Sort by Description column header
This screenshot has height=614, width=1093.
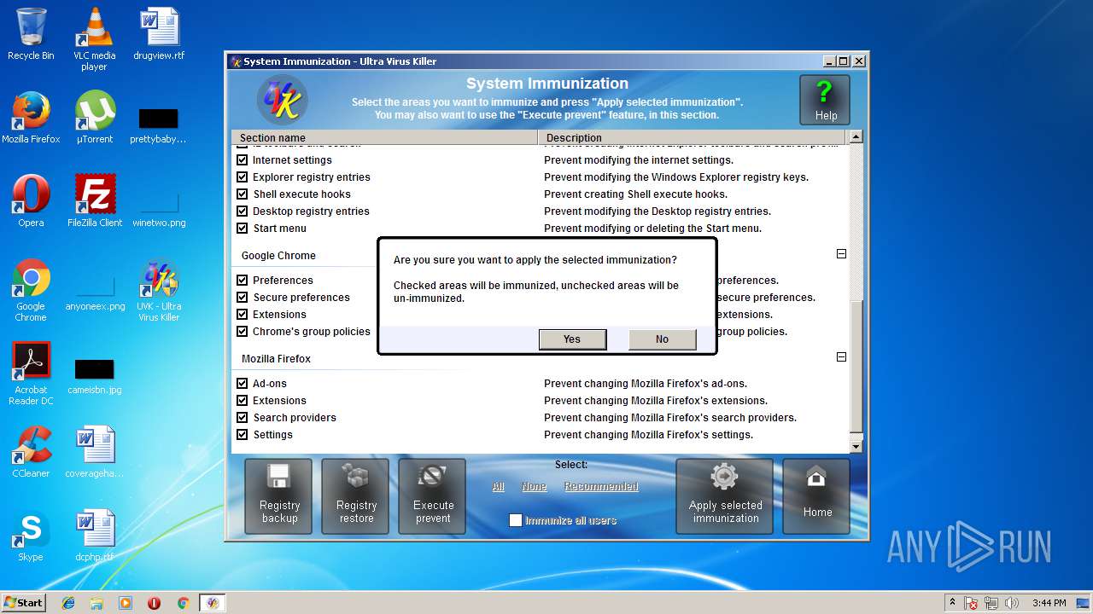click(x=692, y=137)
